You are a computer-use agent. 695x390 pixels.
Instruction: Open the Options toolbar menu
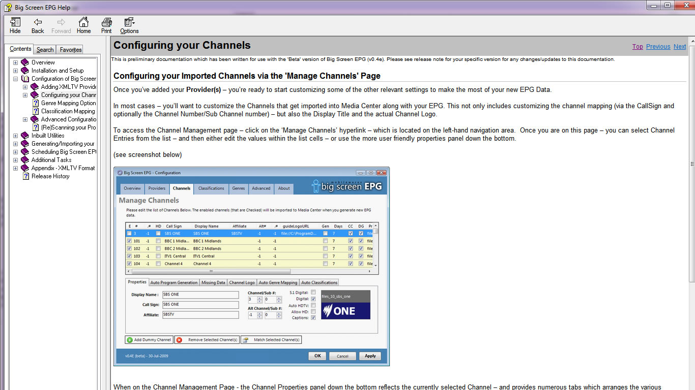click(x=129, y=22)
